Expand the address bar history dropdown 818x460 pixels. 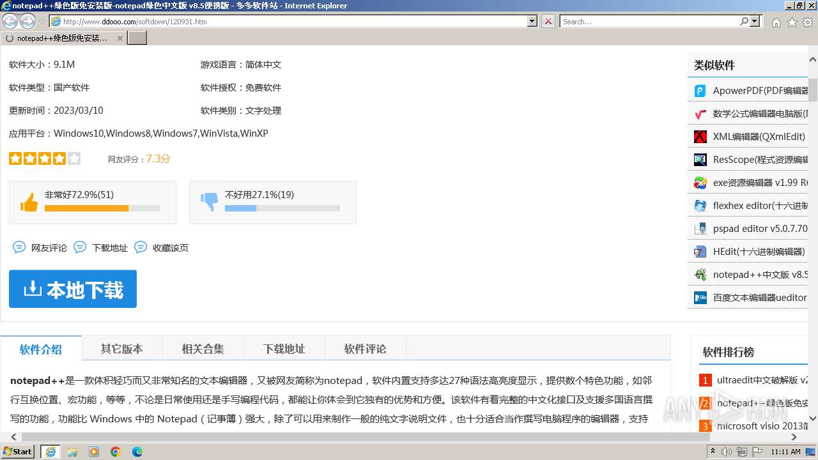(x=532, y=21)
